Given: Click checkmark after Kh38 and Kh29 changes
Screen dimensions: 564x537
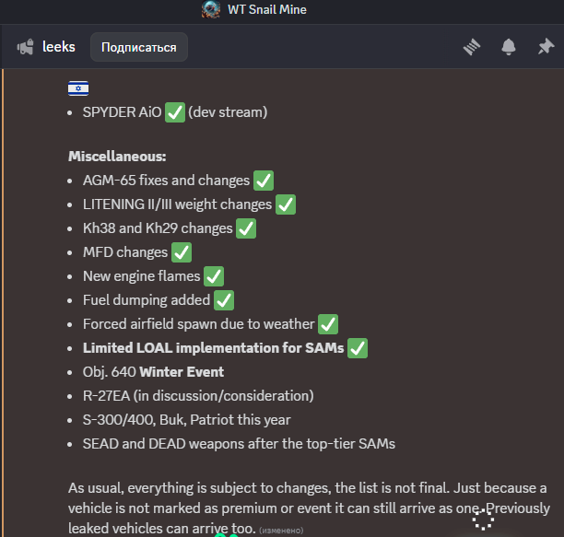Looking at the screenshot, I should (x=246, y=228).
